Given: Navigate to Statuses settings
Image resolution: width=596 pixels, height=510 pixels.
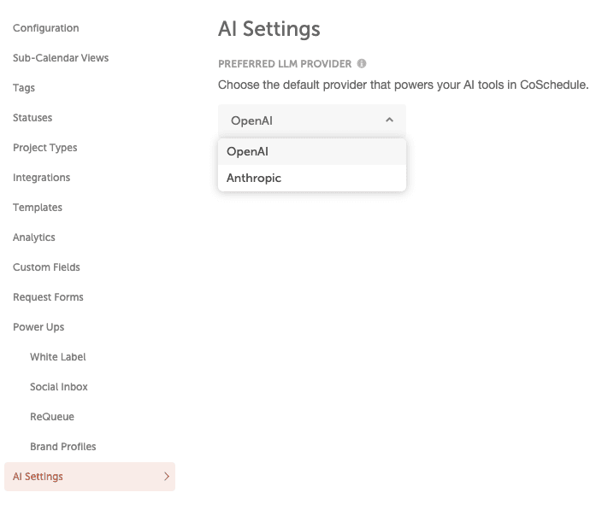Looking at the screenshot, I should pos(32,118).
